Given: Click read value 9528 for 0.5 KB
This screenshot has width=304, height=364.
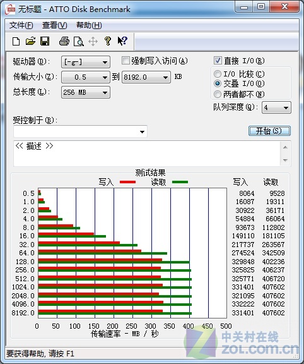Looking at the screenshot, I should click(277, 193).
